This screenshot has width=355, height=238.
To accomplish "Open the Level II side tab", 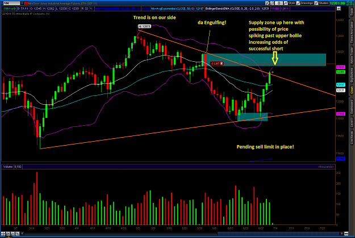I will pos(352,122).
